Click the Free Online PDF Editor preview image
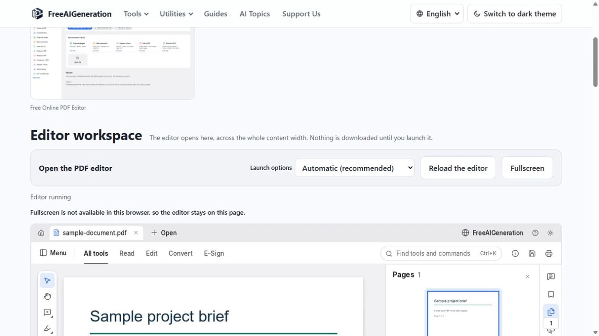599x336 pixels. pos(113,63)
